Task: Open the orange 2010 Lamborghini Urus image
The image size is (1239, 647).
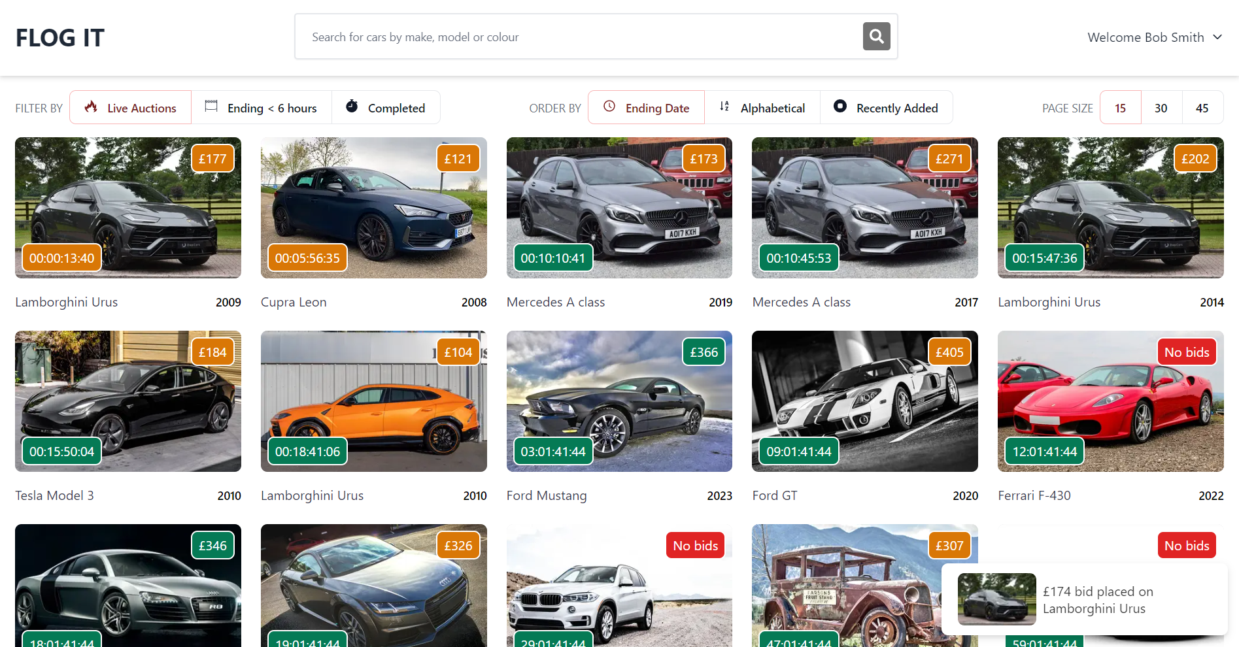Action: pyautogui.click(x=374, y=401)
